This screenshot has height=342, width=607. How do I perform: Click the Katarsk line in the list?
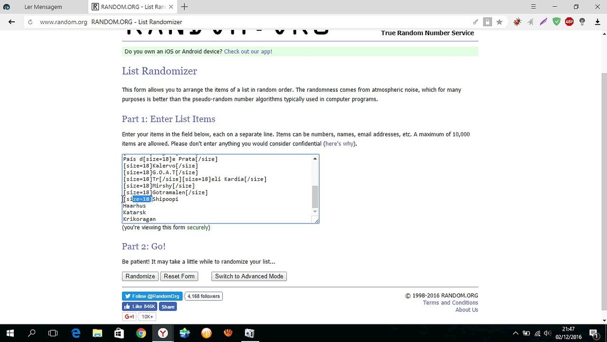pyautogui.click(x=134, y=212)
